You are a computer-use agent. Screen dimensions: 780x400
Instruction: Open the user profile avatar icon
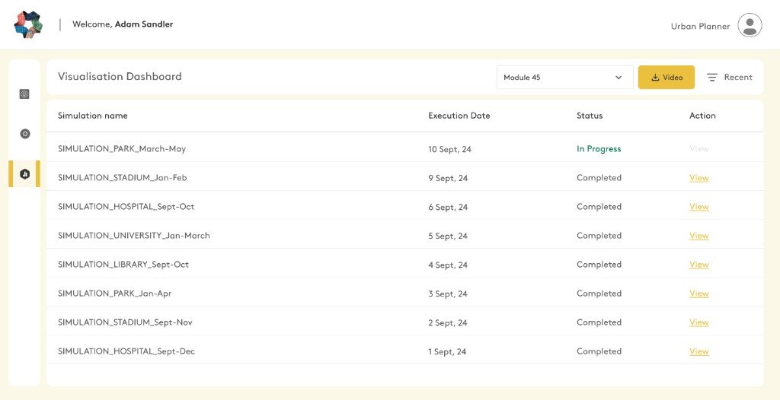click(x=750, y=25)
